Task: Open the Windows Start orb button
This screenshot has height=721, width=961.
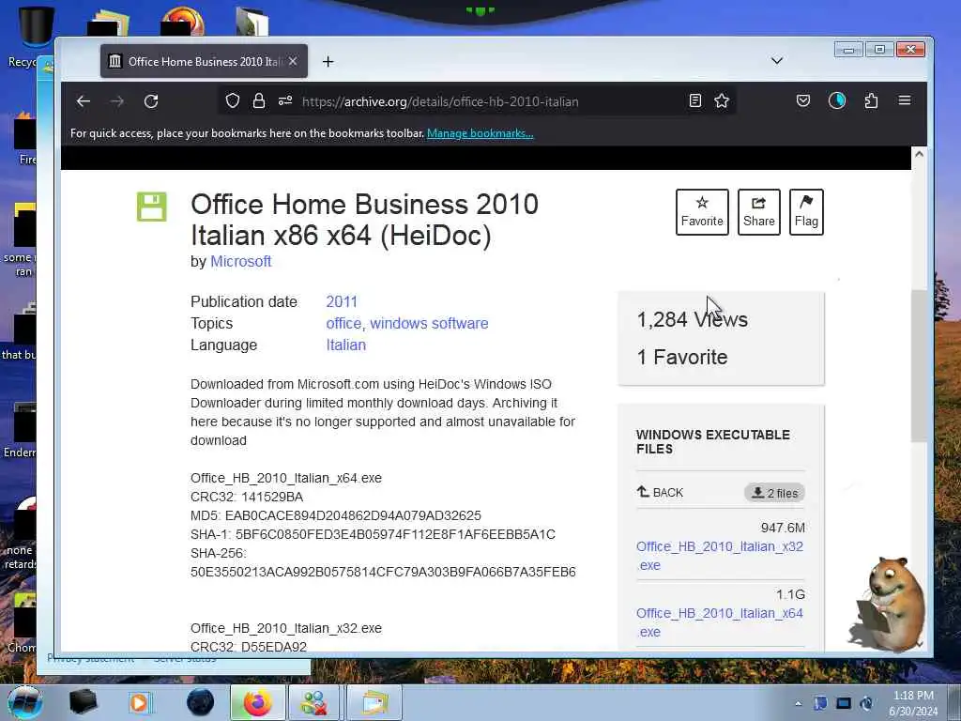Action: 25,702
